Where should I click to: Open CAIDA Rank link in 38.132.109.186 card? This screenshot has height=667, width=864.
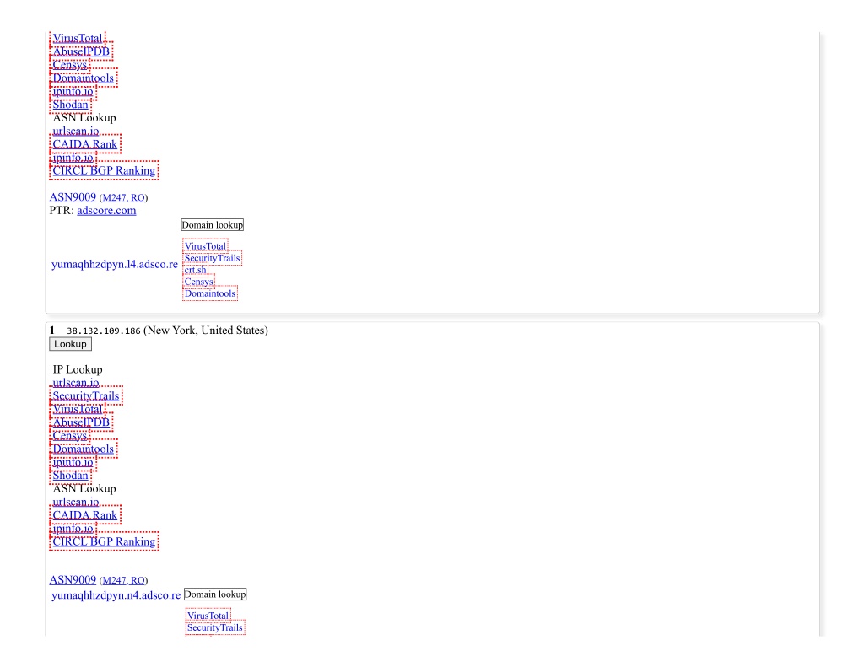pos(85,515)
